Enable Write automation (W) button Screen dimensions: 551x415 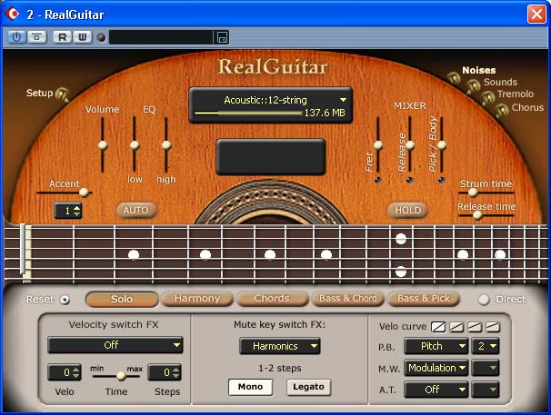tap(82, 37)
